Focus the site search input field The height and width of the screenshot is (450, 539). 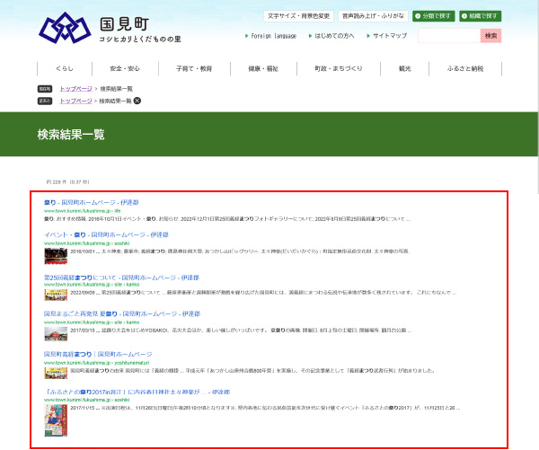449,36
